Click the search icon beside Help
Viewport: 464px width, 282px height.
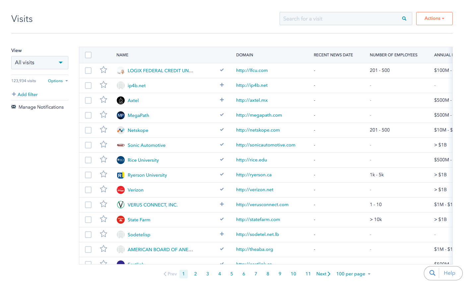coord(432,273)
